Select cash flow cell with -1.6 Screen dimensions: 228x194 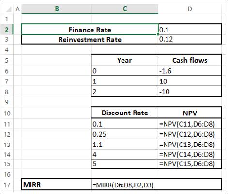click(x=190, y=71)
